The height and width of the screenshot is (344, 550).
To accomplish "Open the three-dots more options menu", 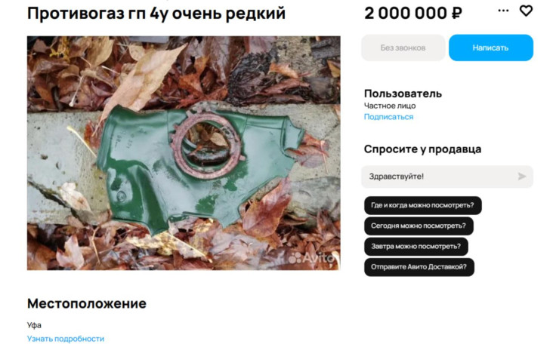I will click(503, 11).
